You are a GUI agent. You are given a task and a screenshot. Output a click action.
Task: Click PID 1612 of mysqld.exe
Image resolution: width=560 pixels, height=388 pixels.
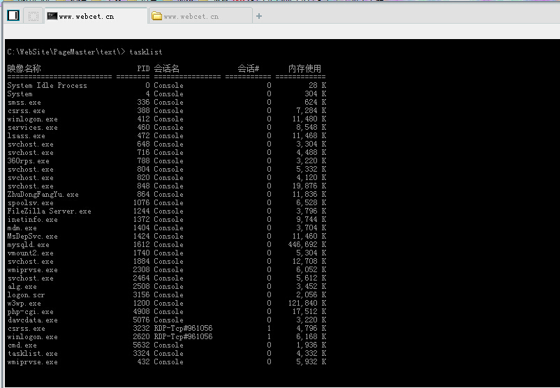click(142, 245)
